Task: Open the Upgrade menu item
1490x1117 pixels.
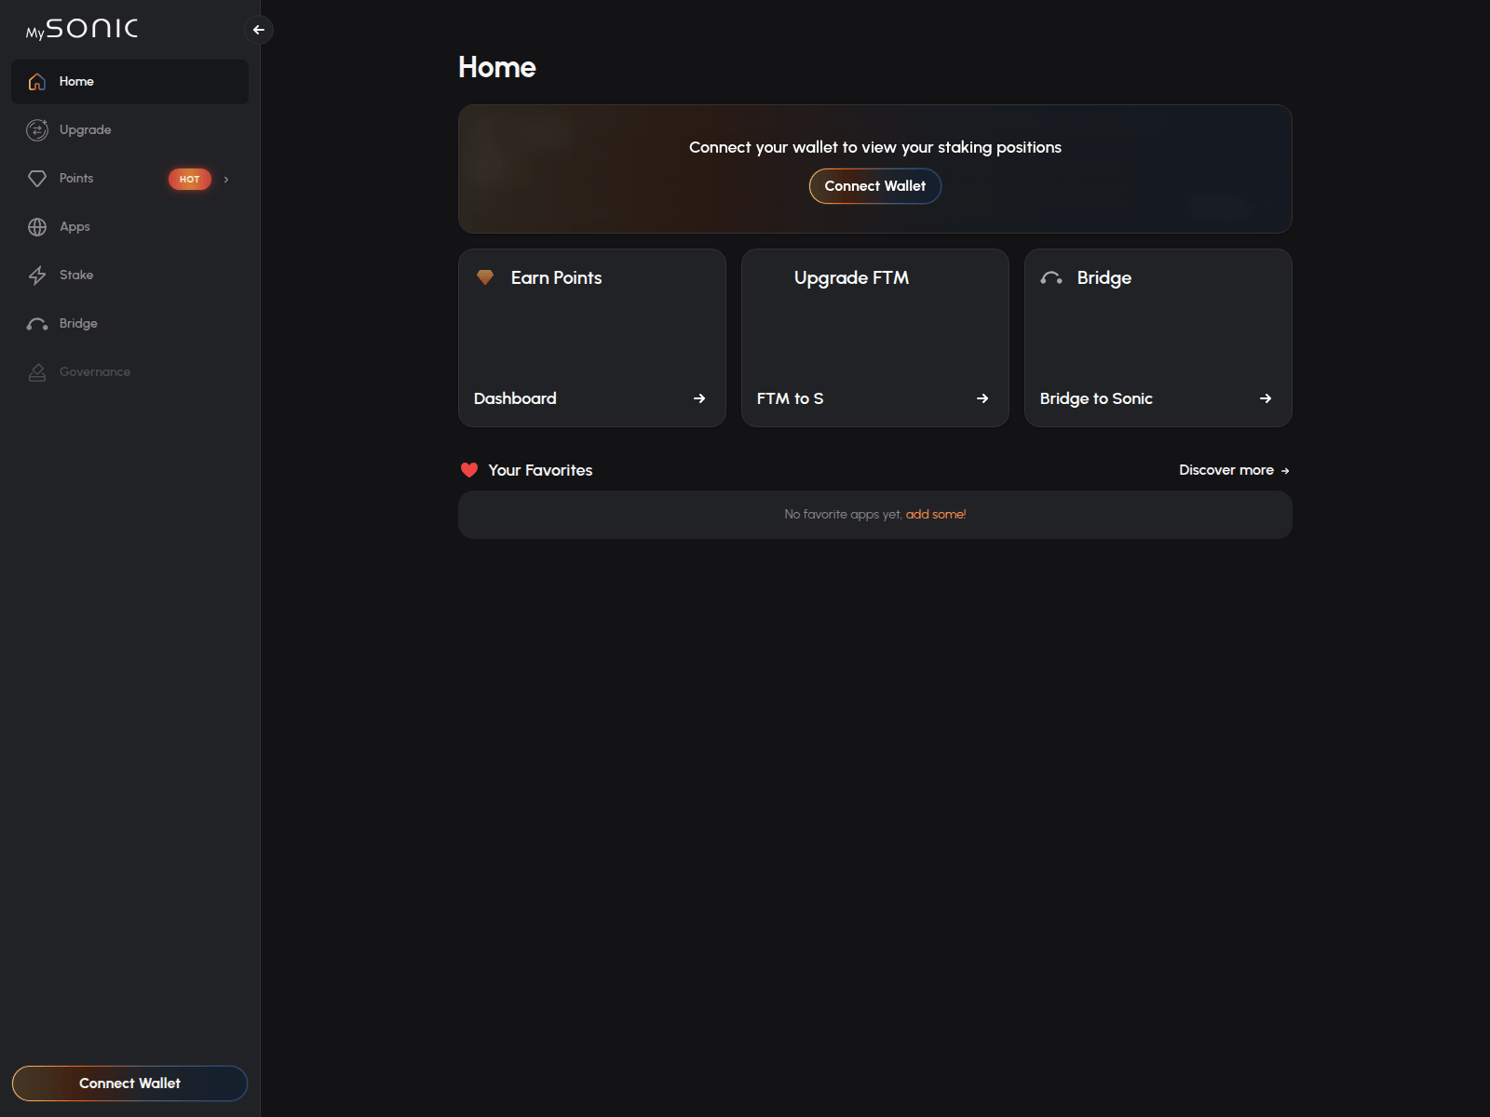Action: (x=129, y=130)
